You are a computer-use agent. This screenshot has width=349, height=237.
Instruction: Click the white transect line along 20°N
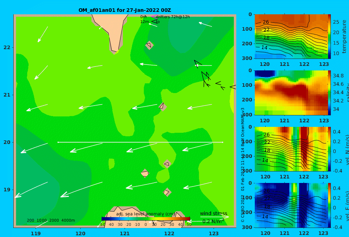140,142
